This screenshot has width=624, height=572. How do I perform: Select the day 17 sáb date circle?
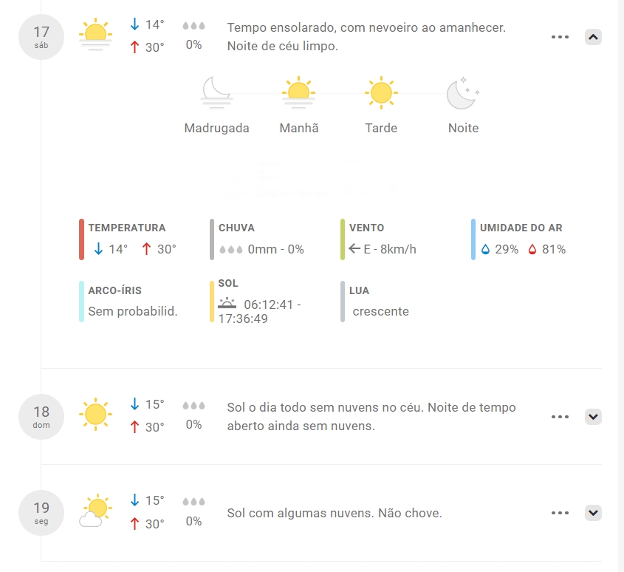click(x=41, y=37)
